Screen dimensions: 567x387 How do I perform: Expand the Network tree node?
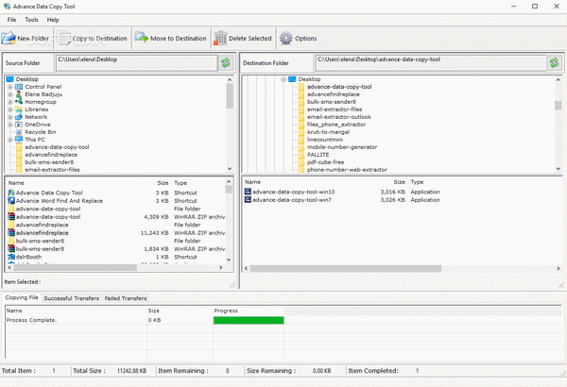pyautogui.click(x=10, y=117)
